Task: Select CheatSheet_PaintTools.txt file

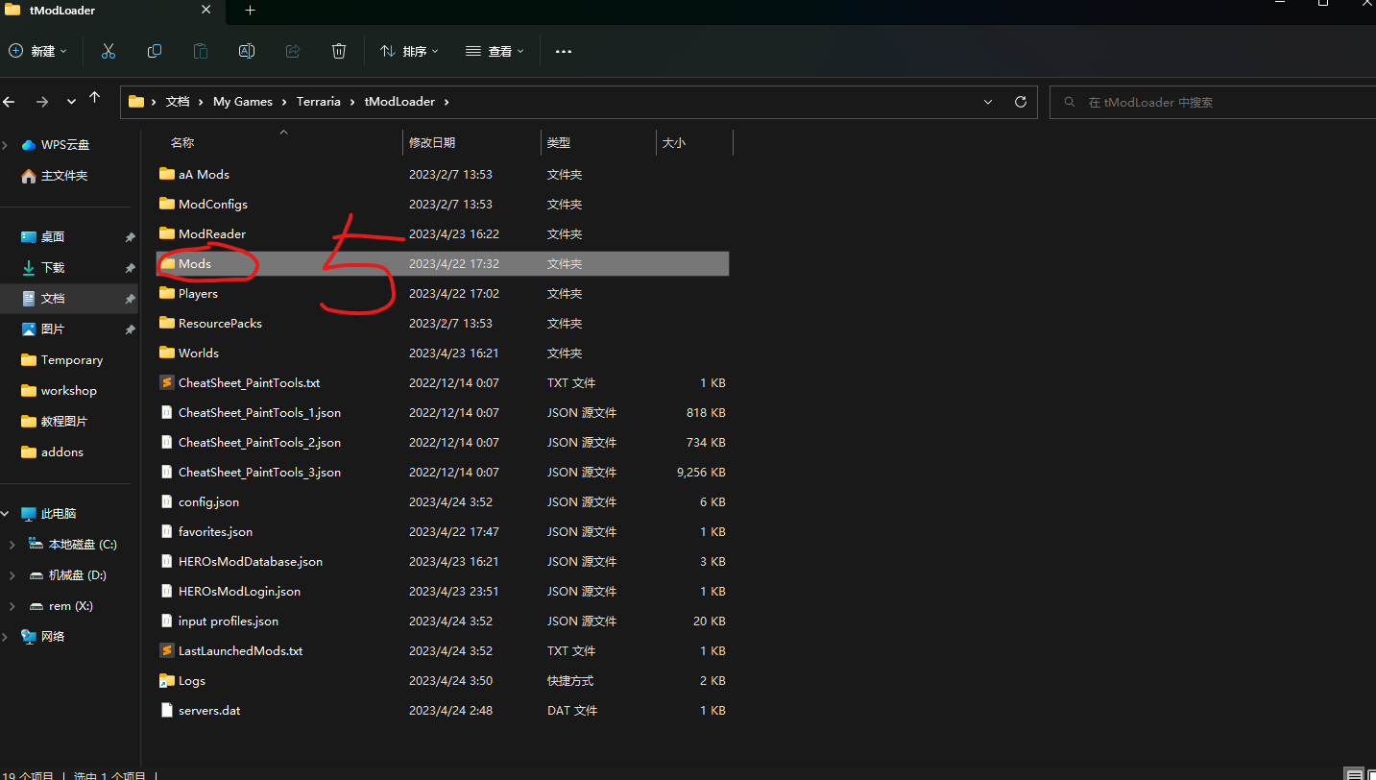Action: point(443,382)
